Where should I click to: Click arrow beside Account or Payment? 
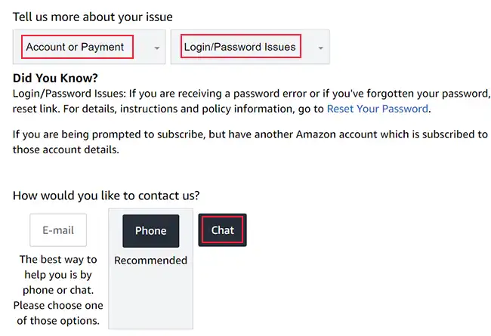157,48
